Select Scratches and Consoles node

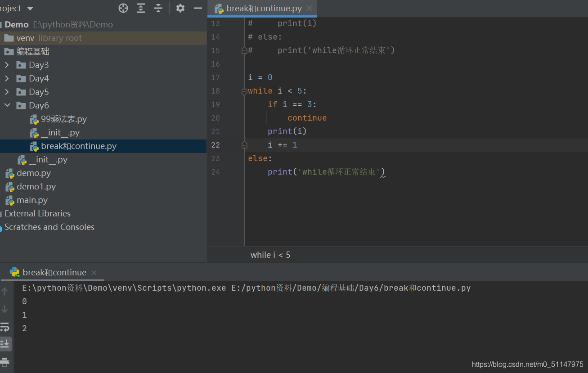[x=49, y=227]
